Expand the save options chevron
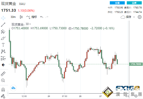The width and height of the screenshot is (143, 99). click(134, 17)
